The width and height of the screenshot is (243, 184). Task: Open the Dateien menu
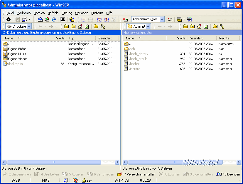click(39, 13)
